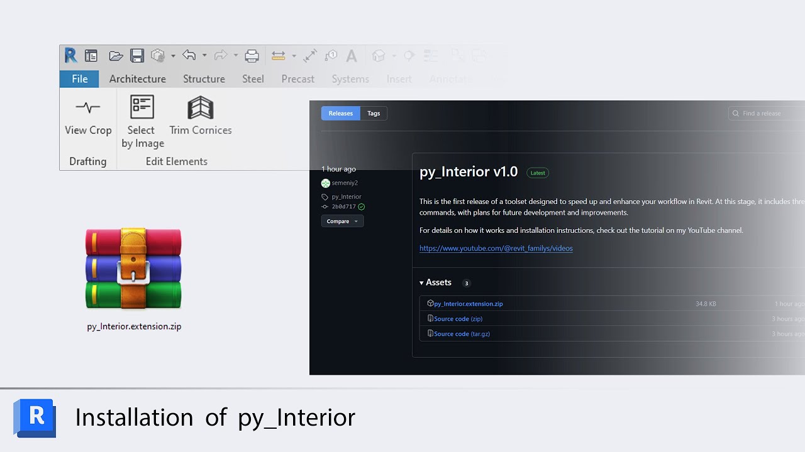
Task: Open the Redo history dropdown arrow
Action: point(235,56)
